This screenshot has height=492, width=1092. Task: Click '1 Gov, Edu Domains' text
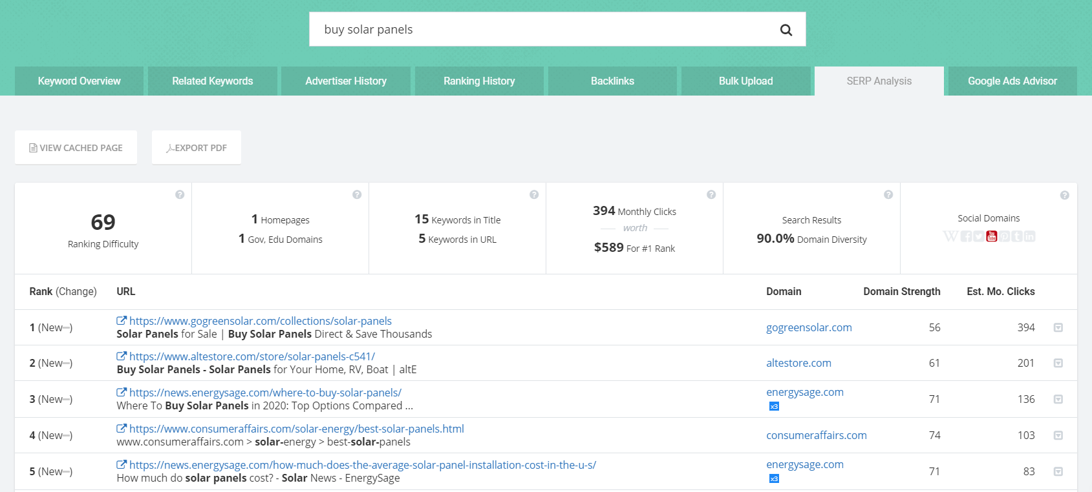point(281,239)
